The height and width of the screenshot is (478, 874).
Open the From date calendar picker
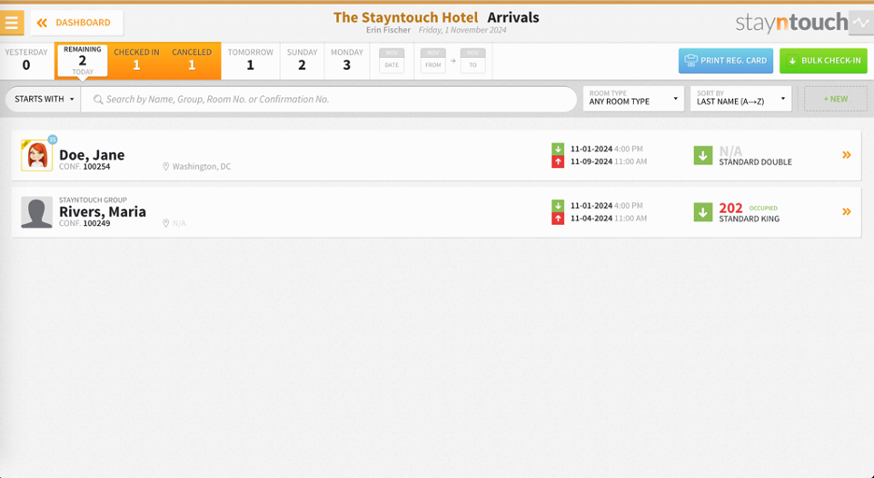point(433,60)
